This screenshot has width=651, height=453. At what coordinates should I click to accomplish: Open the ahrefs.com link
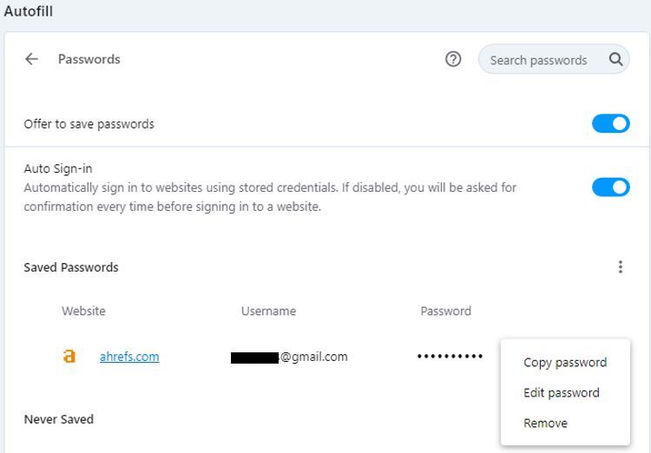[x=129, y=357]
